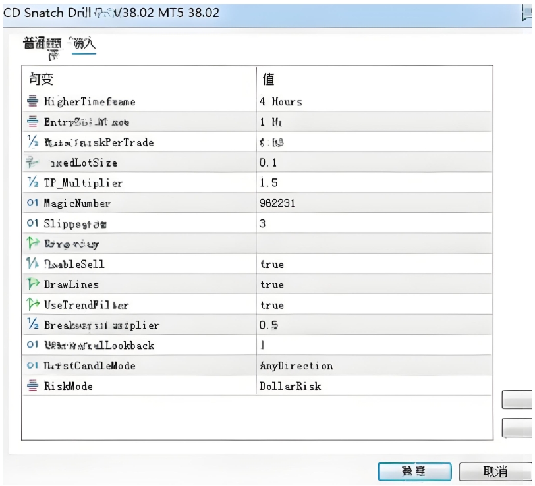Toggle the DrawLines true value
535x486 pixels.
271,284
